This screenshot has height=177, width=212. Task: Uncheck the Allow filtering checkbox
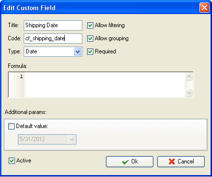[x=90, y=25]
